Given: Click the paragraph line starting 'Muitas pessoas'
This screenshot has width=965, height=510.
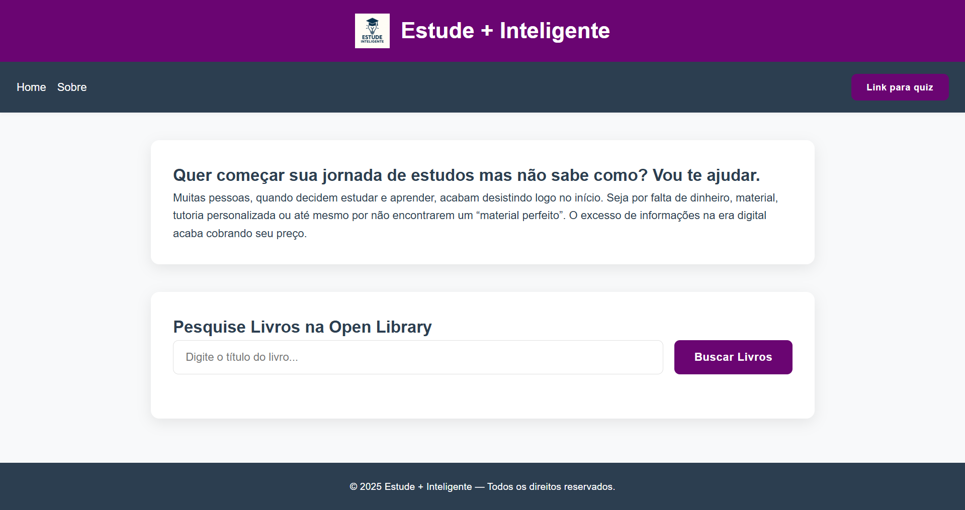Looking at the screenshot, I should [x=475, y=198].
